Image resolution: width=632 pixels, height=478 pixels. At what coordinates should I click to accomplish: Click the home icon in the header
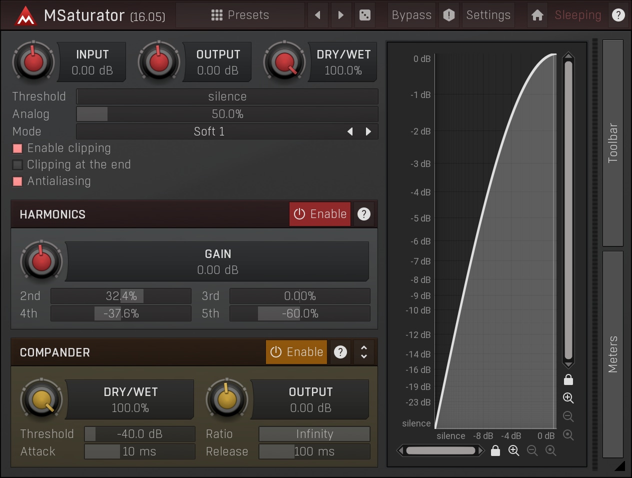tap(537, 15)
